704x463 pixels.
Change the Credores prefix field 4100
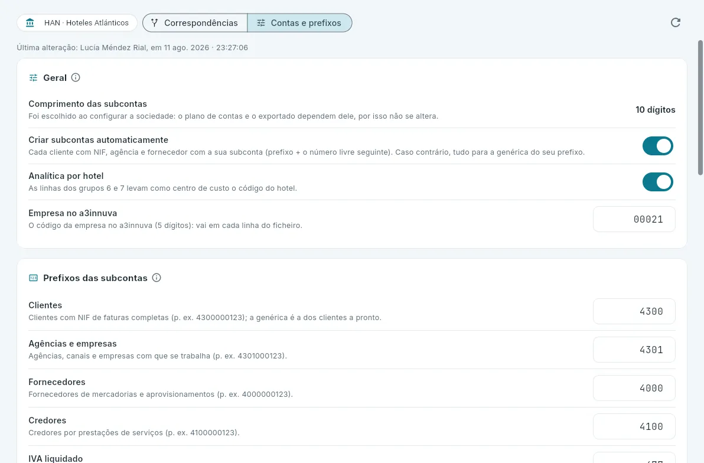tap(634, 426)
